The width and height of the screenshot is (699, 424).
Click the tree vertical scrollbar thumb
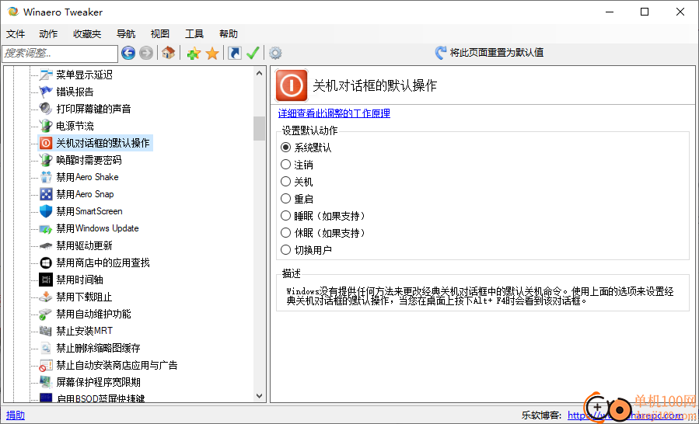260,128
